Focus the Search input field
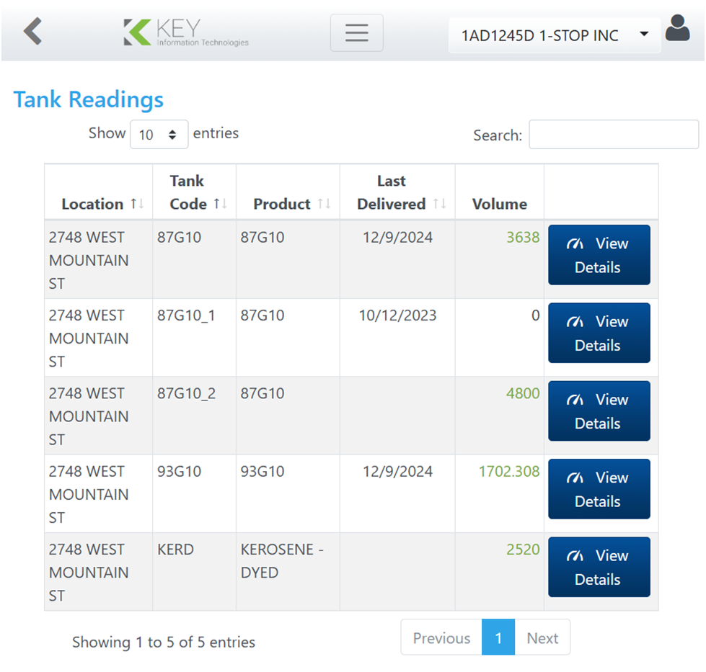 613,134
